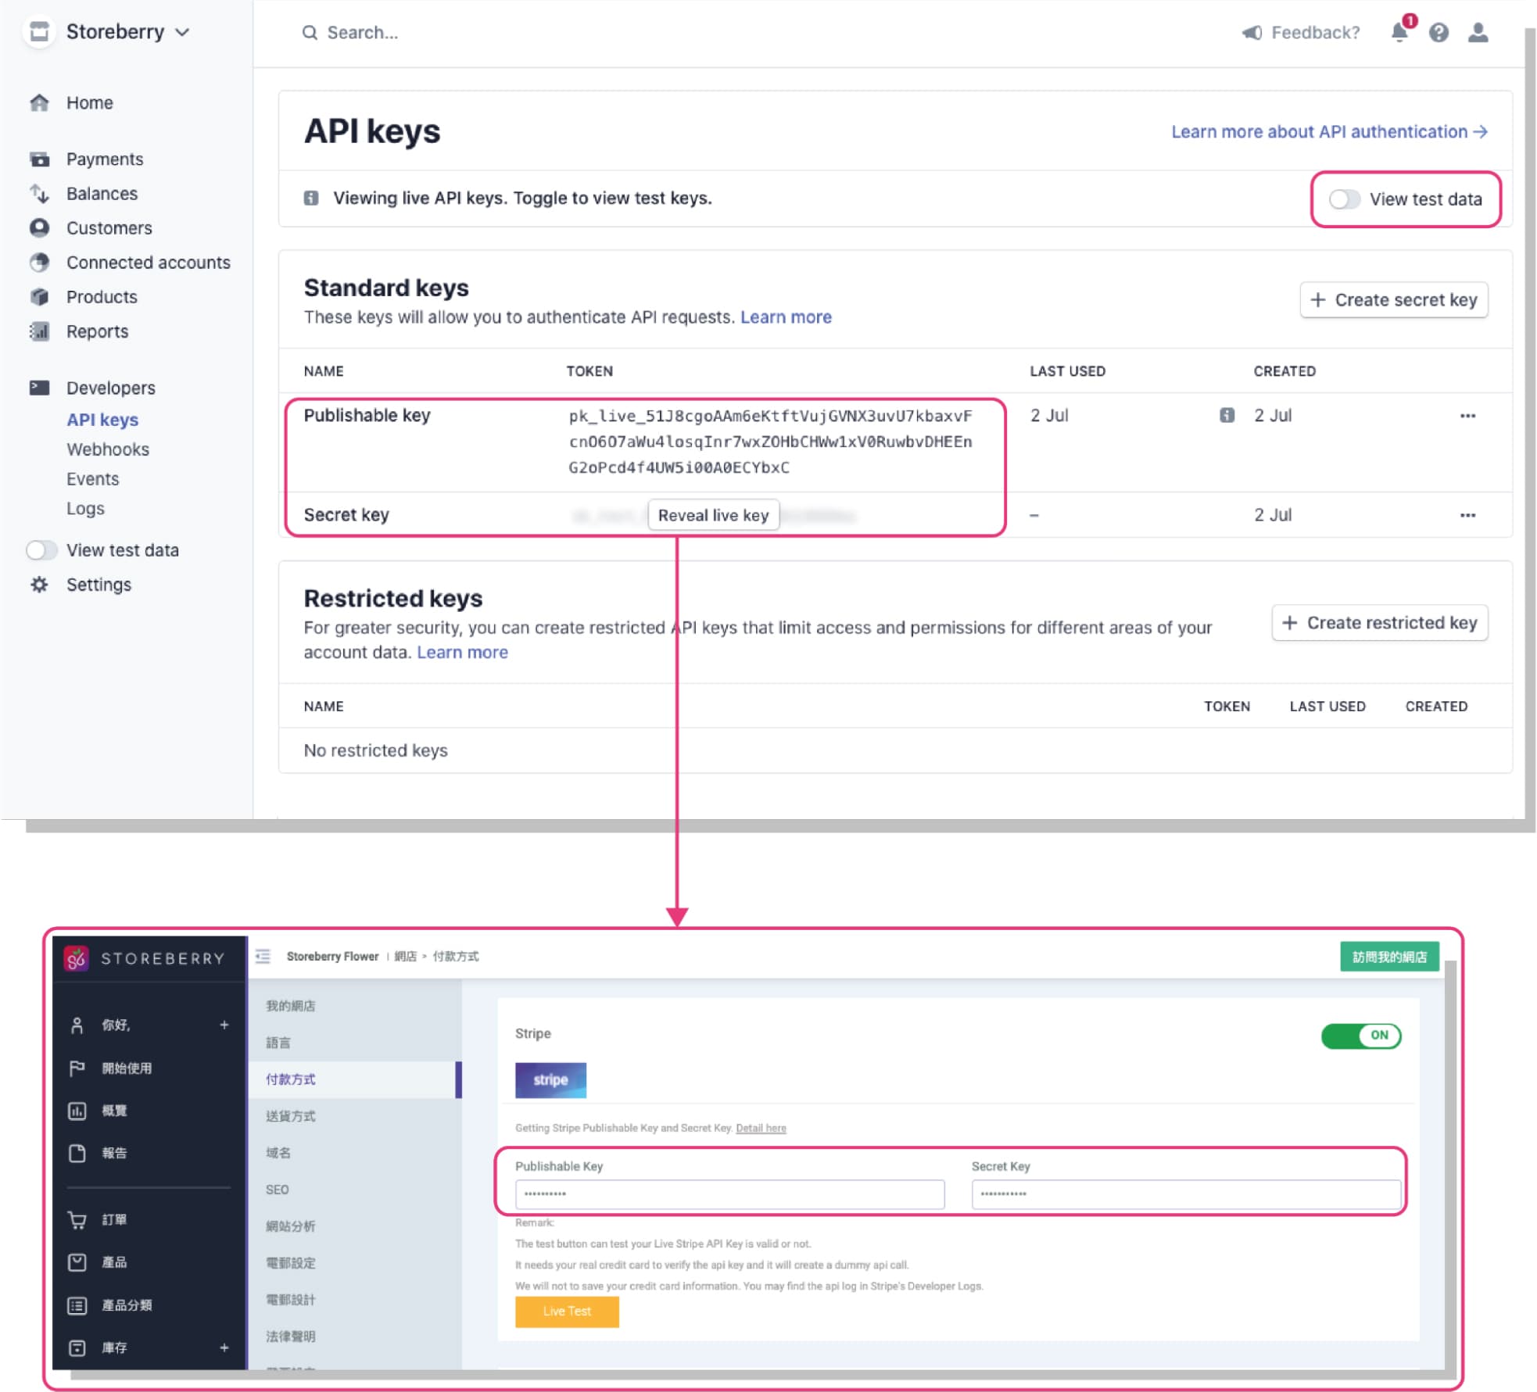Click the info icon beside Viewing live API keys

point(311,198)
